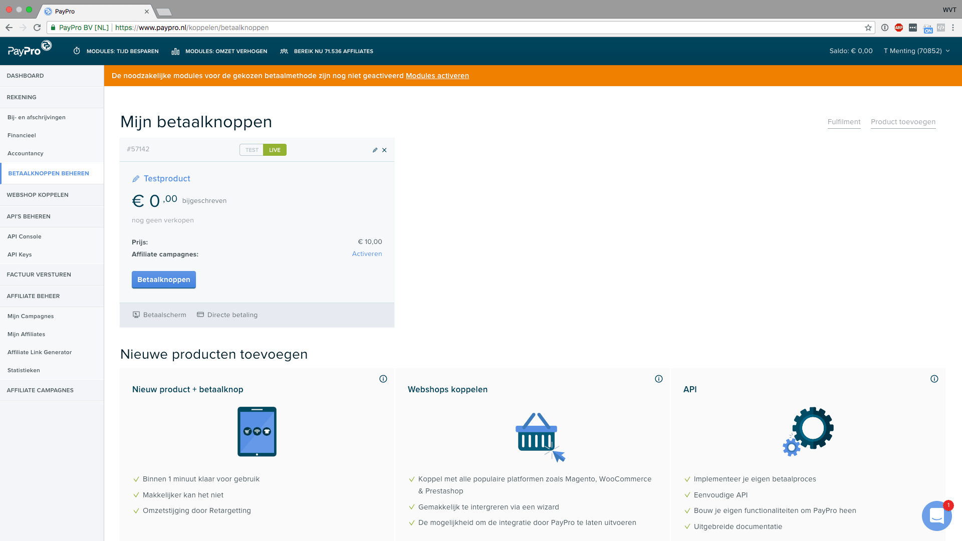Bookmark page with the star icon
The width and height of the screenshot is (962, 541).
coord(868,28)
